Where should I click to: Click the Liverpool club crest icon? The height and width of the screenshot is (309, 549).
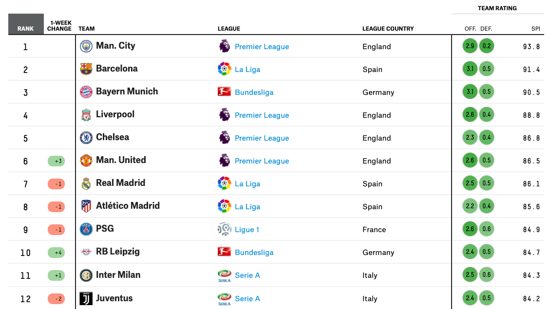86,115
